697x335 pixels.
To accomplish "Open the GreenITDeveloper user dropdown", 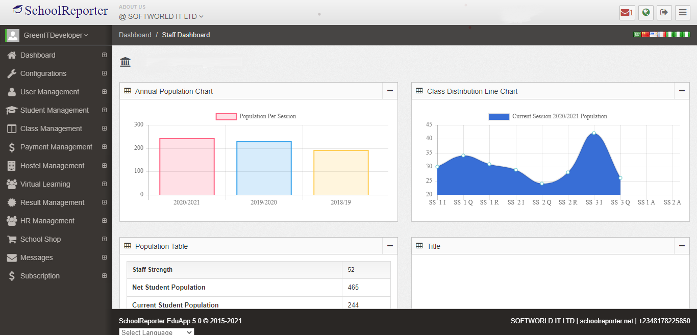I will tap(55, 35).
